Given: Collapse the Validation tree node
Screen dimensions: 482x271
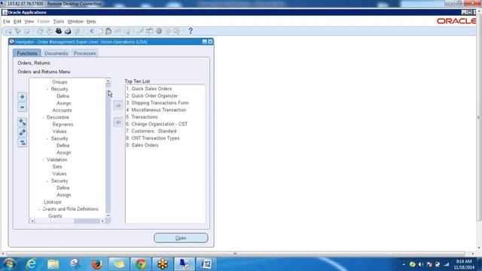Looking at the screenshot, I should pos(43,160).
